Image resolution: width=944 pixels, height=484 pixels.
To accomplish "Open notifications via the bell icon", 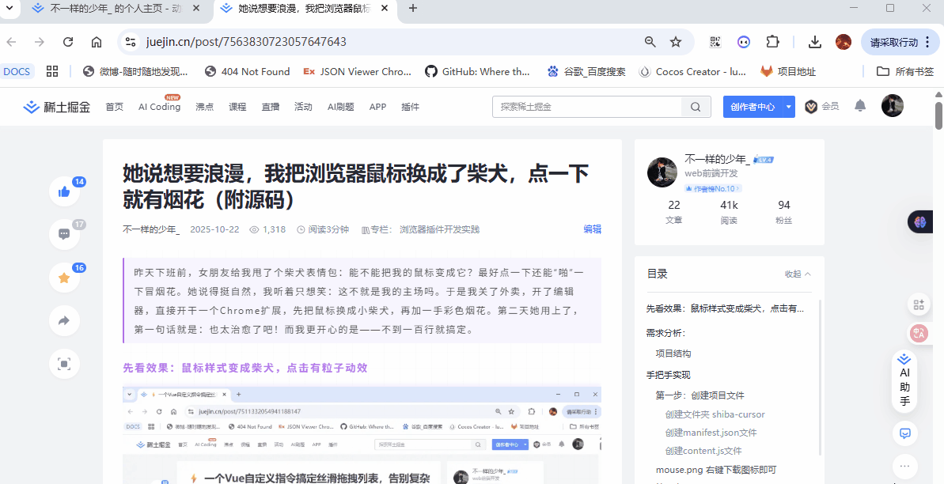I will 859,106.
